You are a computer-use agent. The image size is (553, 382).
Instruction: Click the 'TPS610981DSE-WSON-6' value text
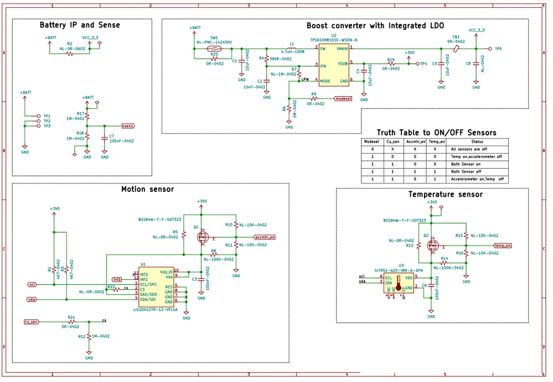click(334, 40)
